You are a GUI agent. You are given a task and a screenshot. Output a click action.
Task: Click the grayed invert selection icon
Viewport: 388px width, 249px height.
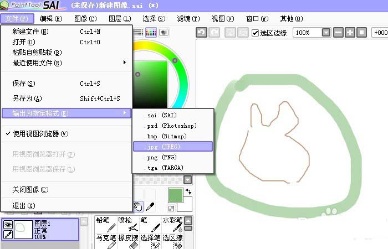click(243, 32)
